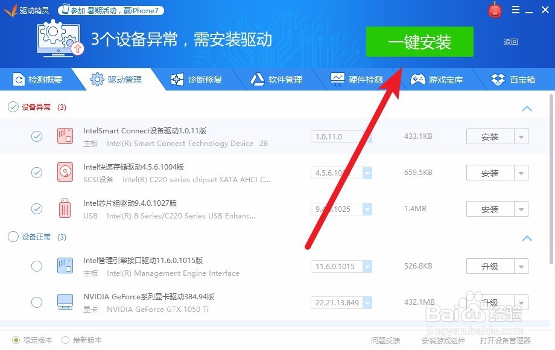Click the 软件管理 triangle icon
The width and height of the screenshot is (555, 350).
[x=258, y=80]
